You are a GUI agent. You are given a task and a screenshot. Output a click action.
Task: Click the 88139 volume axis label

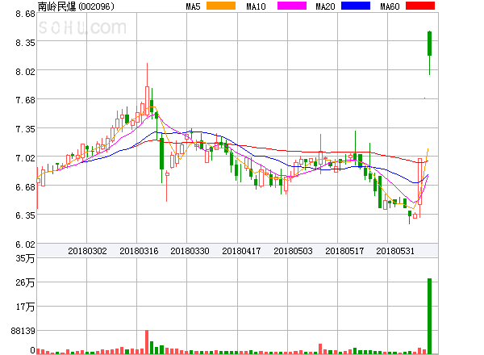coord(23,331)
